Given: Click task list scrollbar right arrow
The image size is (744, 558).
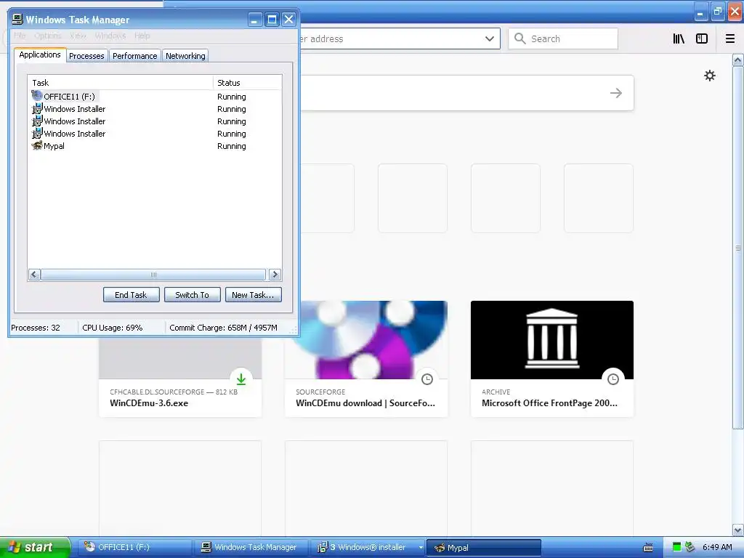Looking at the screenshot, I should pyautogui.click(x=275, y=274).
